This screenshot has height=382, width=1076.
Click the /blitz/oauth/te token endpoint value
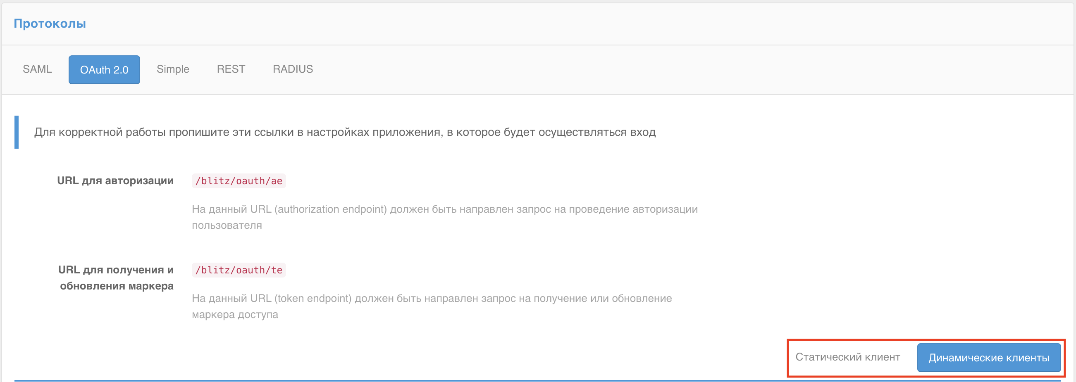point(239,270)
